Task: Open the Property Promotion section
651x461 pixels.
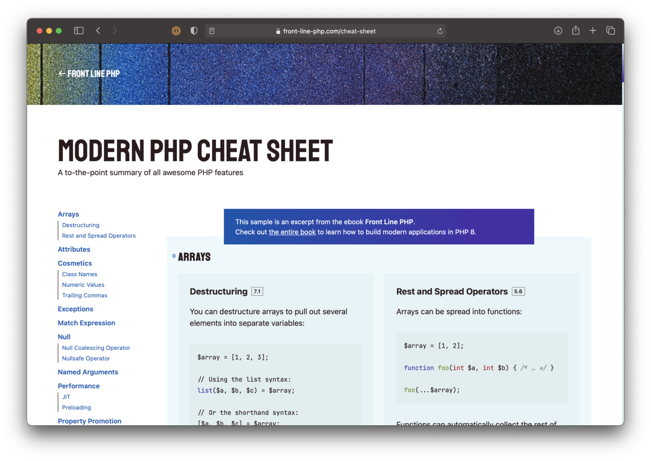Action: 89,421
